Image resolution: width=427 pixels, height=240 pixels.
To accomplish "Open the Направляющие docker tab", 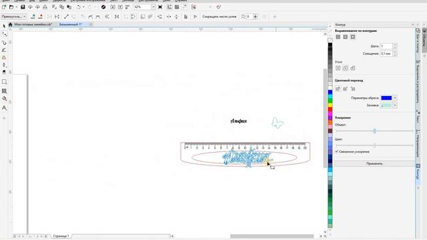I will tap(418, 143).
